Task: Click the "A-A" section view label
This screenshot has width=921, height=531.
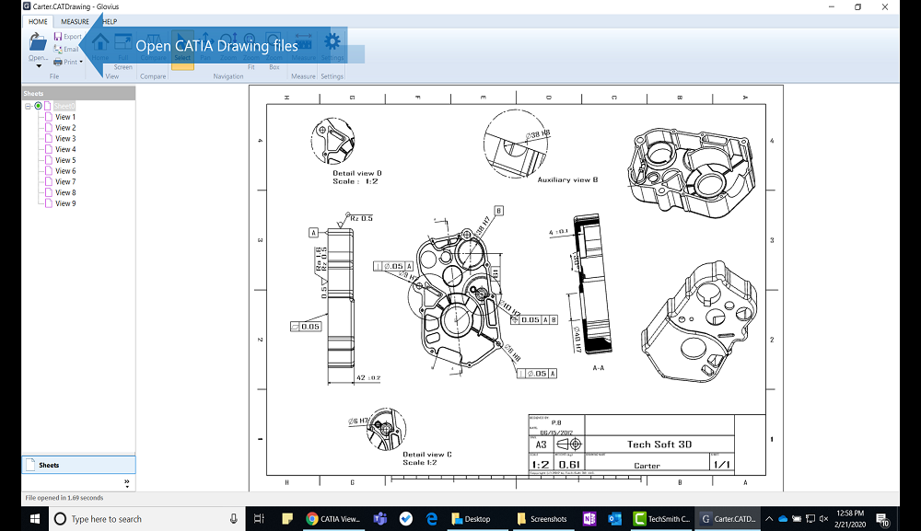Action: click(x=598, y=368)
